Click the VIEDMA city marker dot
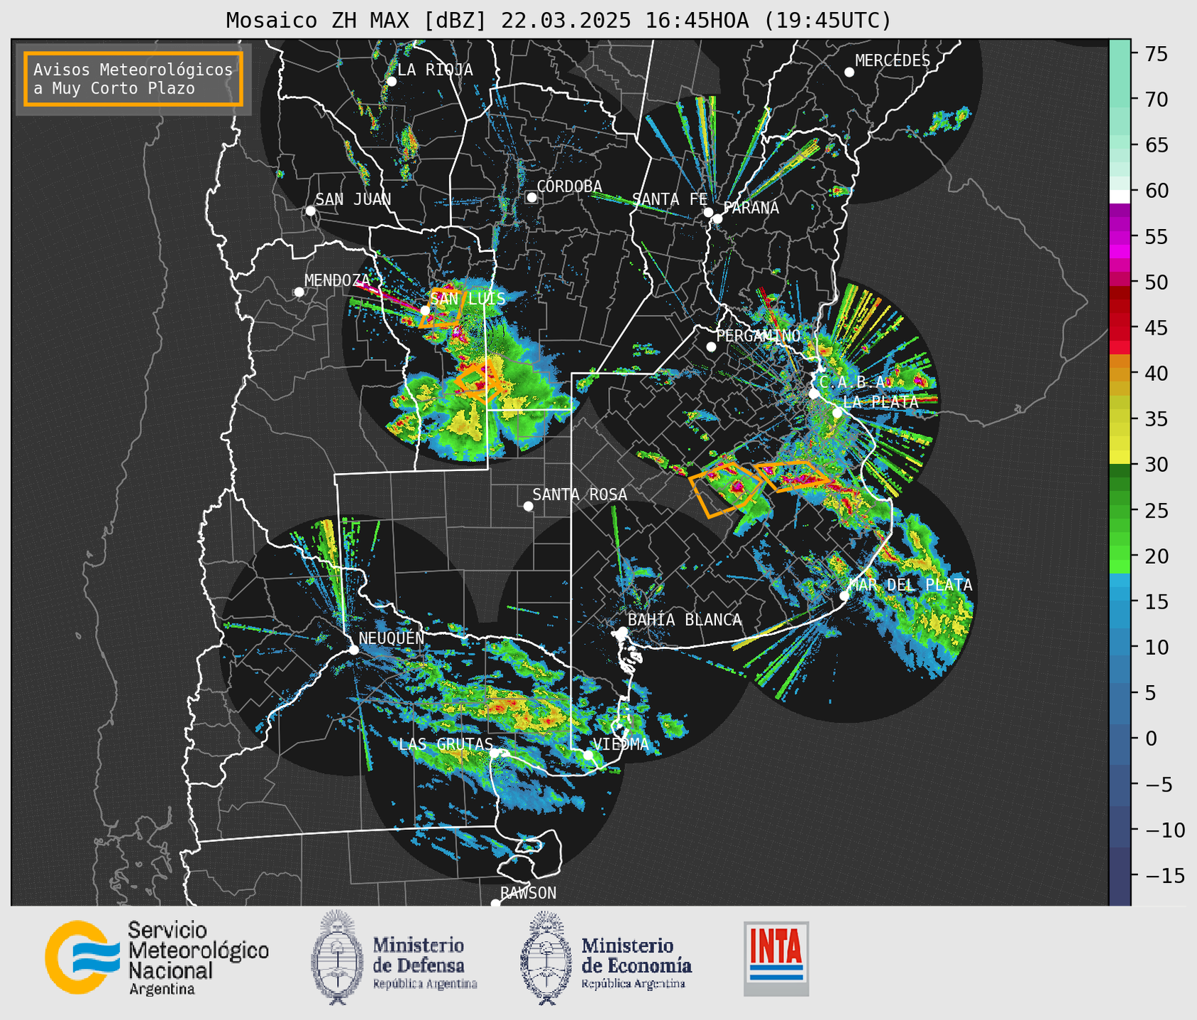Image resolution: width=1197 pixels, height=1020 pixels. 588,755
